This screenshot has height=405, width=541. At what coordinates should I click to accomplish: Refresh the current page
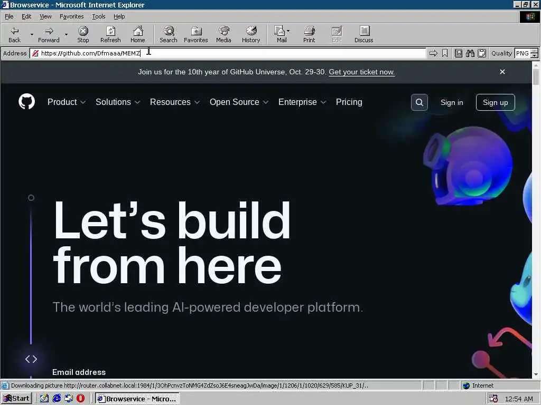110,34
